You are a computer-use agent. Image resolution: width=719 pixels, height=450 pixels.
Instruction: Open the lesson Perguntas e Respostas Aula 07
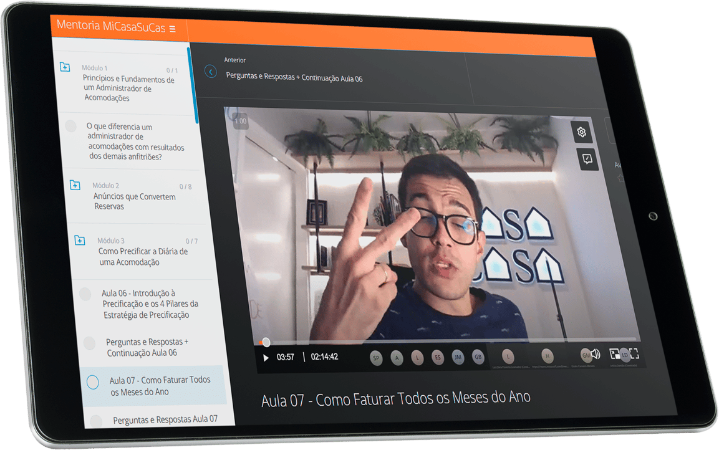165,419
